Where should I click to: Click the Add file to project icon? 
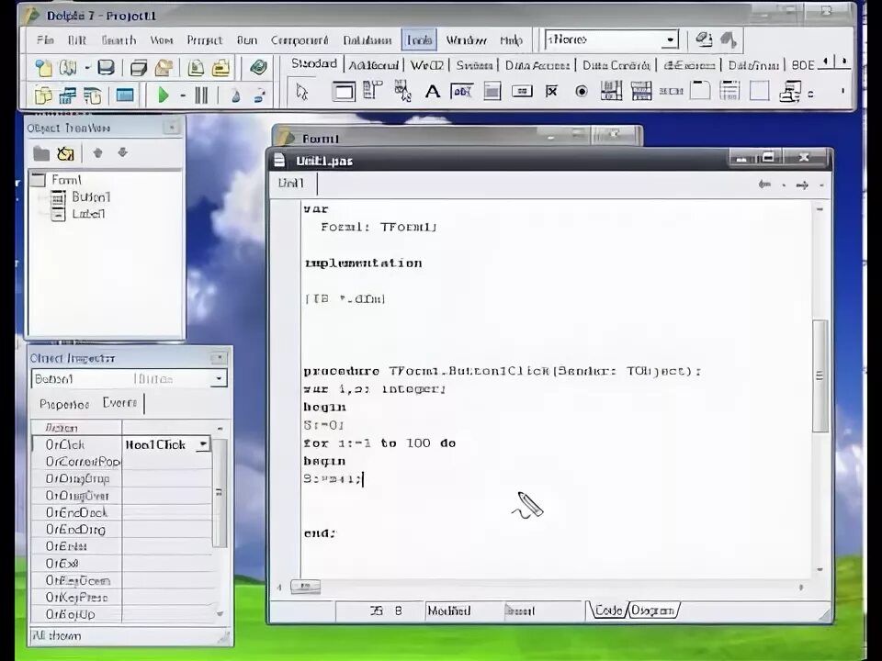196,68
